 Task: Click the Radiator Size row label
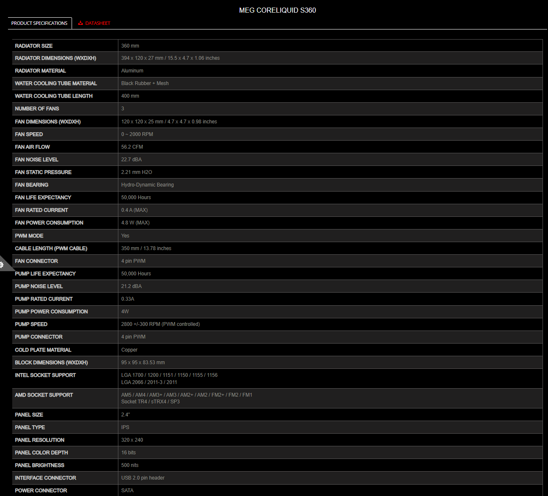[x=34, y=46]
